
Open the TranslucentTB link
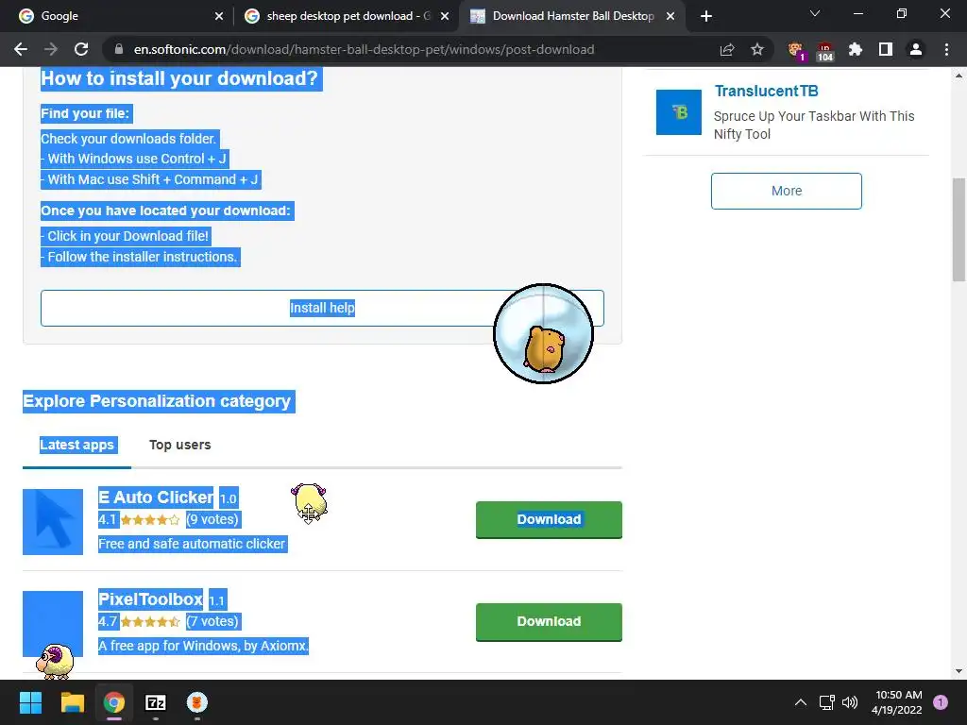766,92
